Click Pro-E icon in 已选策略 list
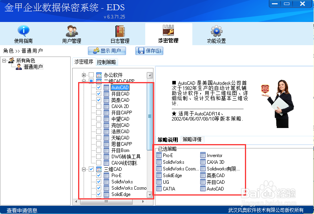Image resolution: width=314 pixels, height=214 pixels. 159,155
